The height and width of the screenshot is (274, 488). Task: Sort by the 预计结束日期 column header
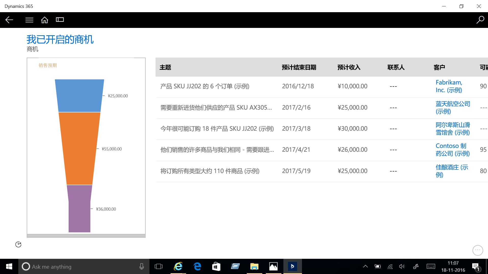299,67
